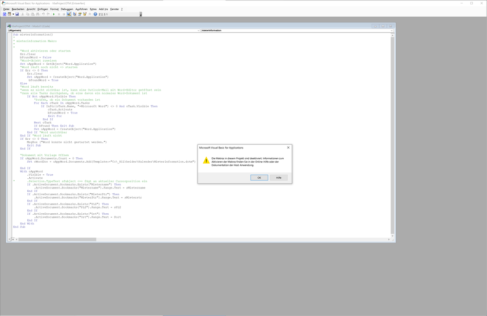Click Hilfe button in the dialog
The height and width of the screenshot is (316, 487).
(278, 178)
